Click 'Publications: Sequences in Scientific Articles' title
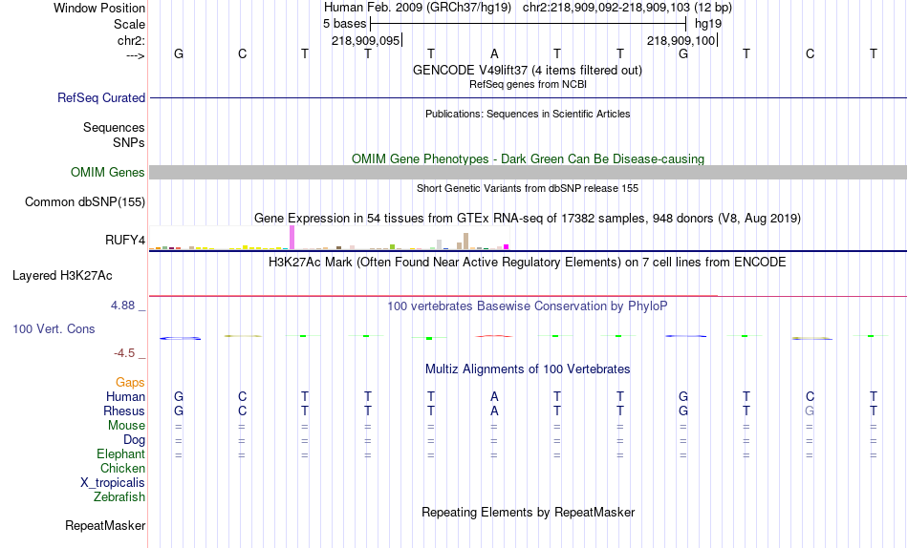The height and width of the screenshot is (548, 908). pos(528,114)
